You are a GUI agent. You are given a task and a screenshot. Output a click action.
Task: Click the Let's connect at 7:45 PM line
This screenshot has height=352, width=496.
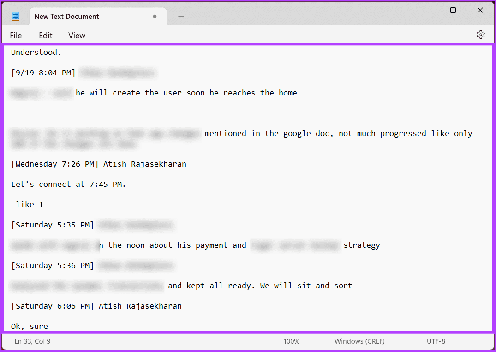68,184
